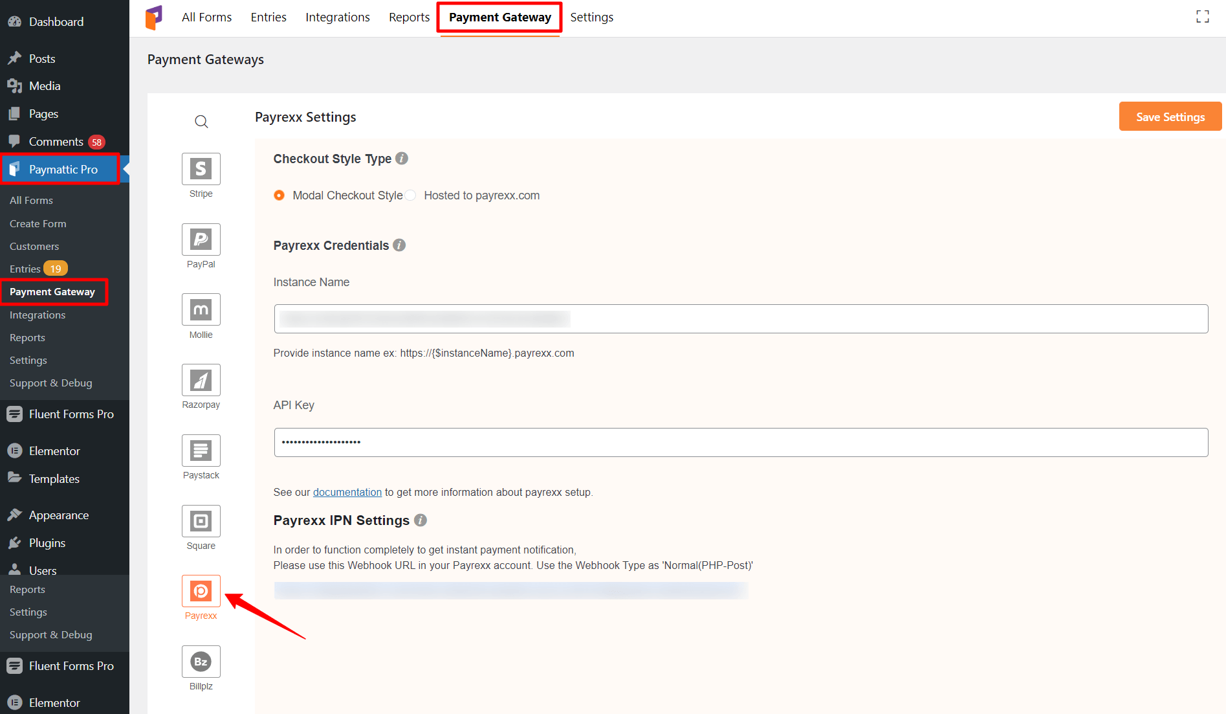The height and width of the screenshot is (714, 1226).
Task: Select the Square gateway icon
Action: point(201,521)
